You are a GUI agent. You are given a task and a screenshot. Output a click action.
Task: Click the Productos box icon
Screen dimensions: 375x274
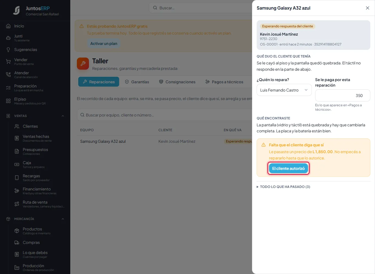point(17,231)
